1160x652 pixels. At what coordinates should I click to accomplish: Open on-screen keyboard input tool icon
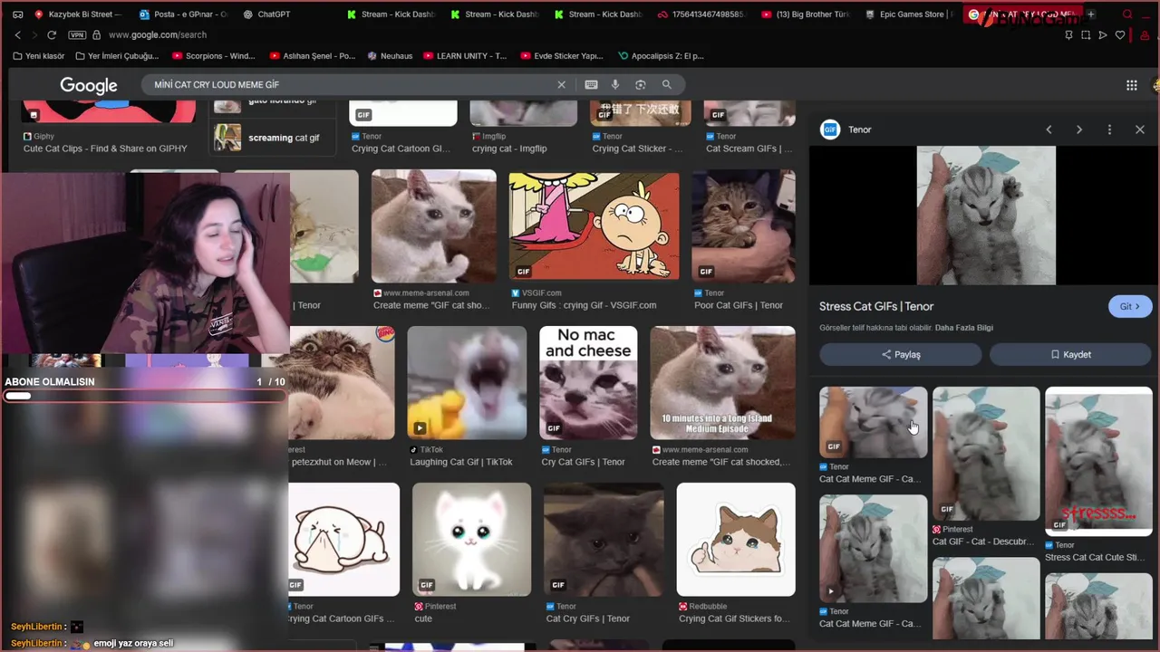pyautogui.click(x=591, y=84)
